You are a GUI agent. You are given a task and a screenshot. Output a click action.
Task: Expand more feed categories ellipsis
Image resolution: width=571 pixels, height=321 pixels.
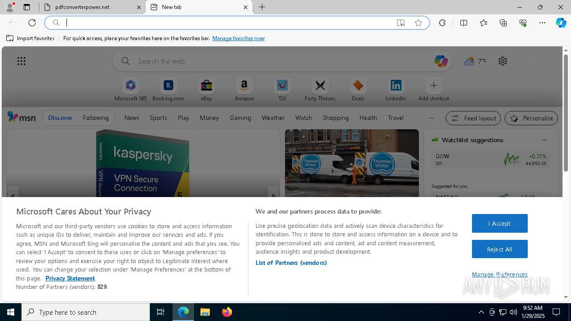[x=431, y=118]
